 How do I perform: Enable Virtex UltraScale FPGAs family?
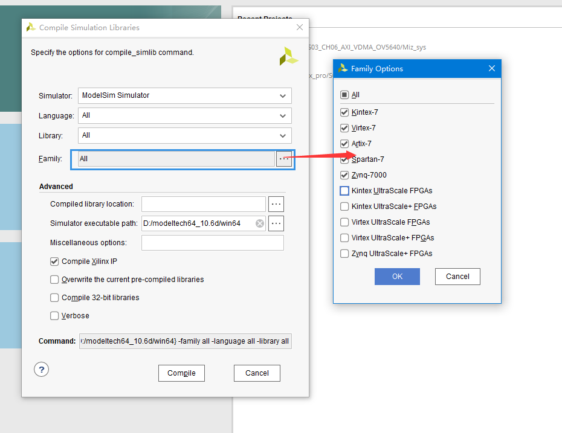pyautogui.click(x=344, y=222)
